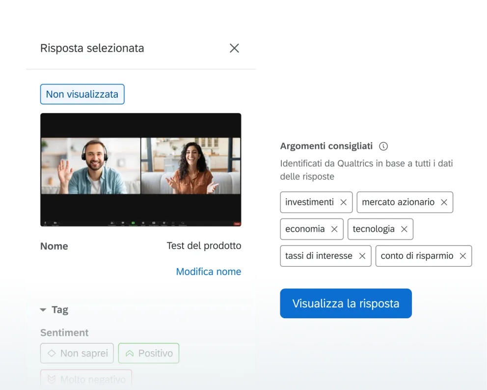Remove the "investimenti" tag
The width and height of the screenshot is (487, 390).
click(343, 202)
